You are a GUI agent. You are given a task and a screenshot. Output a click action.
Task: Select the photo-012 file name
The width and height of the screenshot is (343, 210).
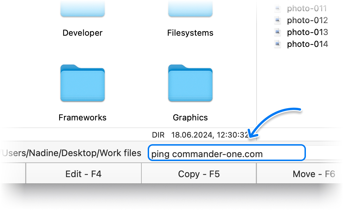point(307,20)
